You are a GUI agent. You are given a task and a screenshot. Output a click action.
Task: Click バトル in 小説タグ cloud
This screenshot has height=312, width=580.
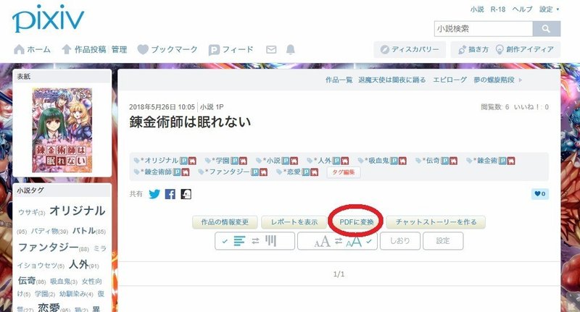pos(84,231)
